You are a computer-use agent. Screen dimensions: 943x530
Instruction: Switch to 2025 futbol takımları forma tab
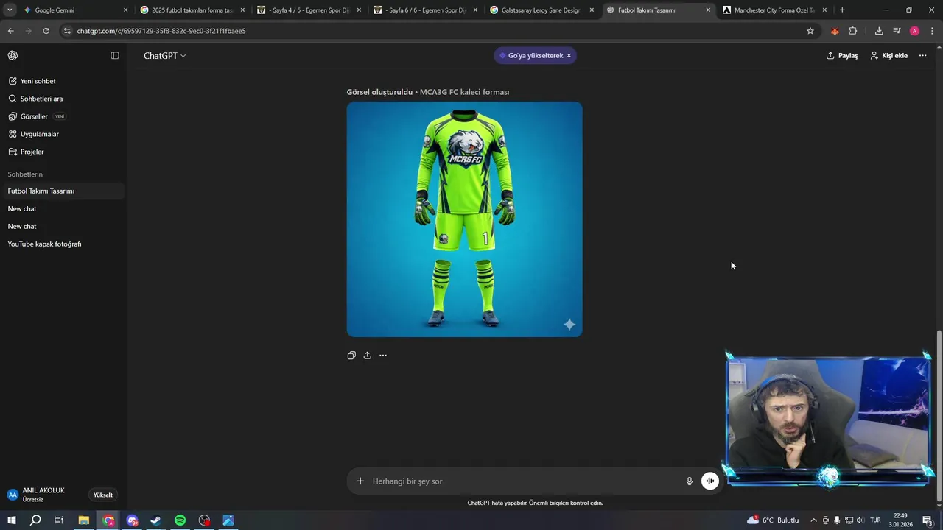[192, 10]
